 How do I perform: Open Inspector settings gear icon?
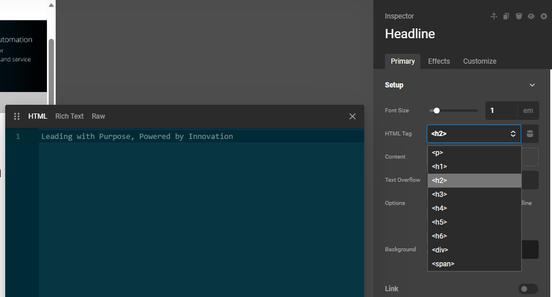544,16
